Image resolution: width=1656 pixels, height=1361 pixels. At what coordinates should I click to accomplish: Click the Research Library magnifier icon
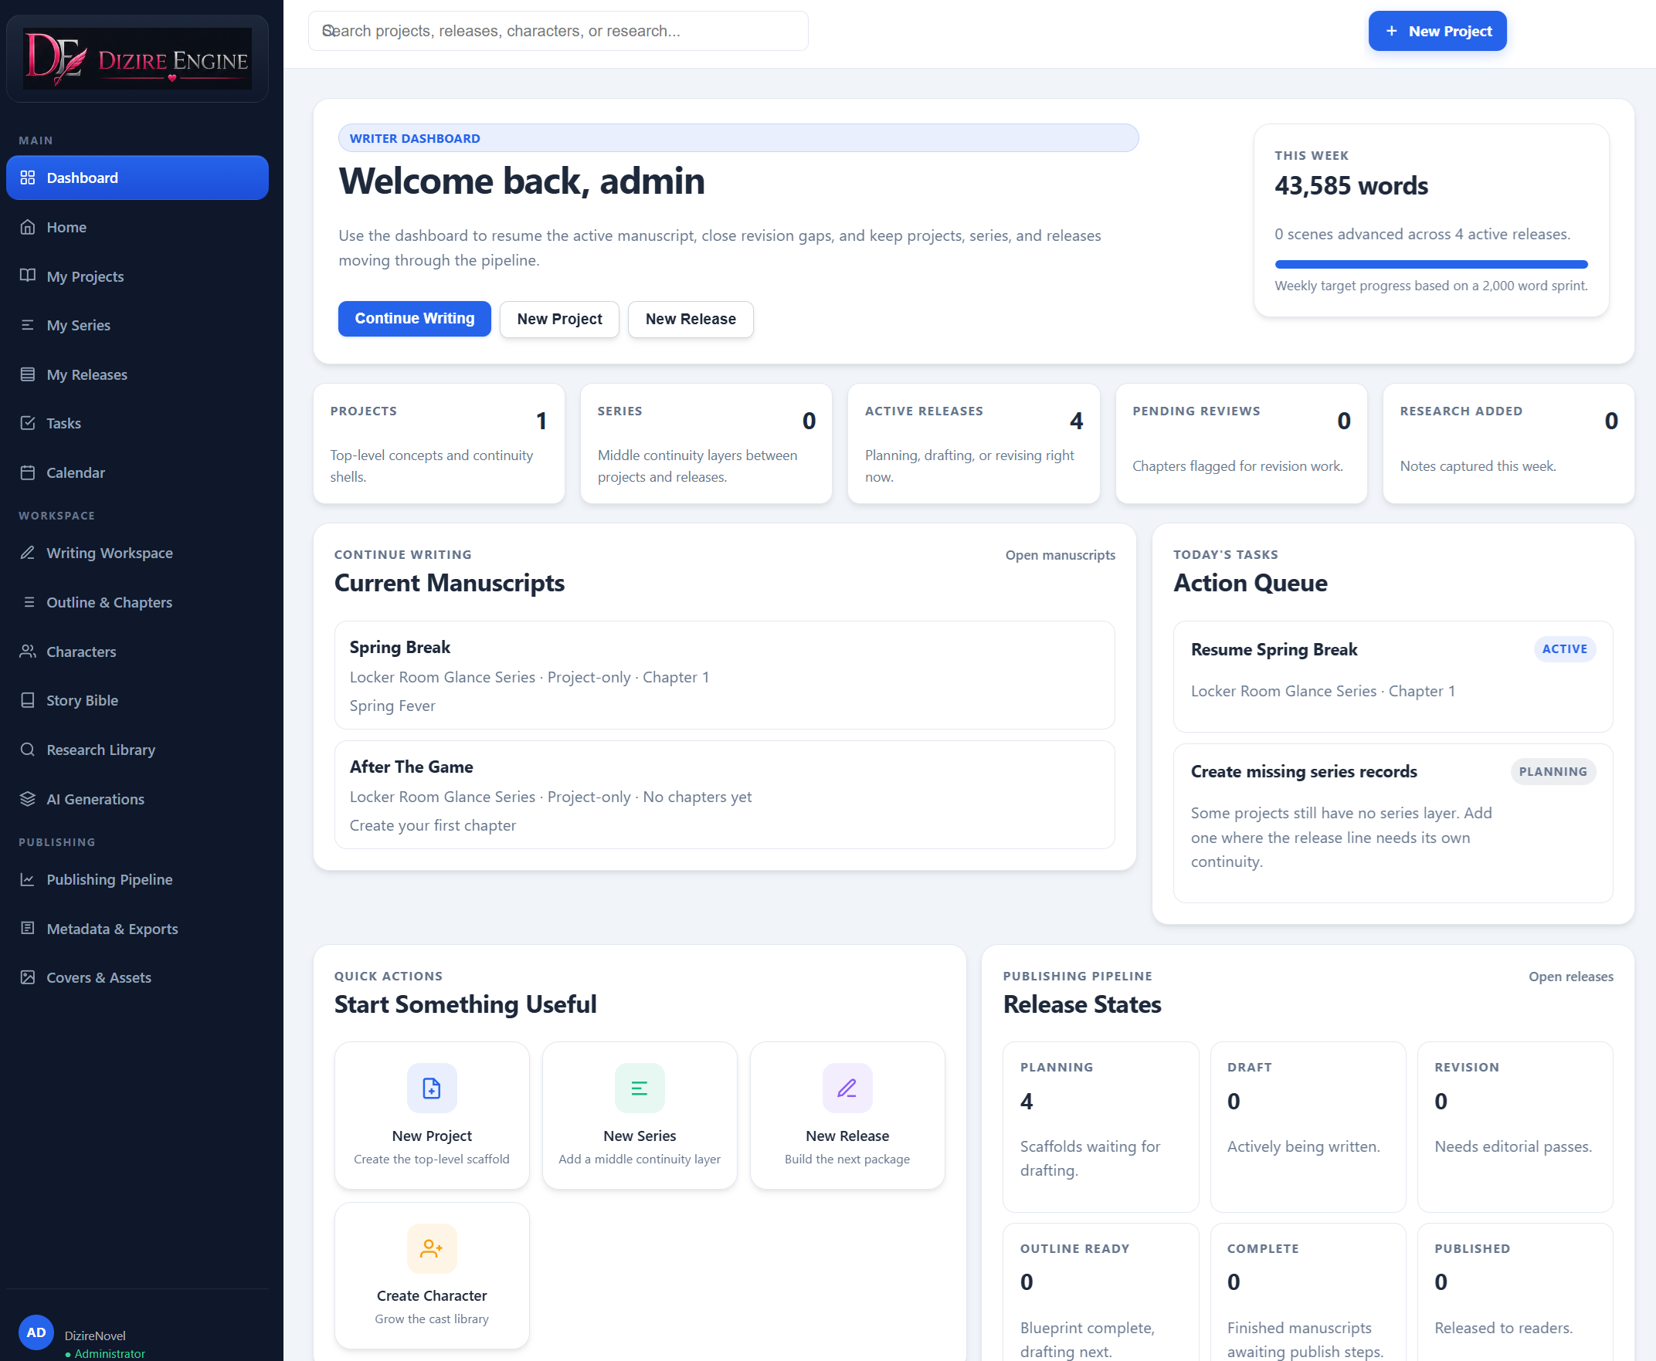point(28,749)
